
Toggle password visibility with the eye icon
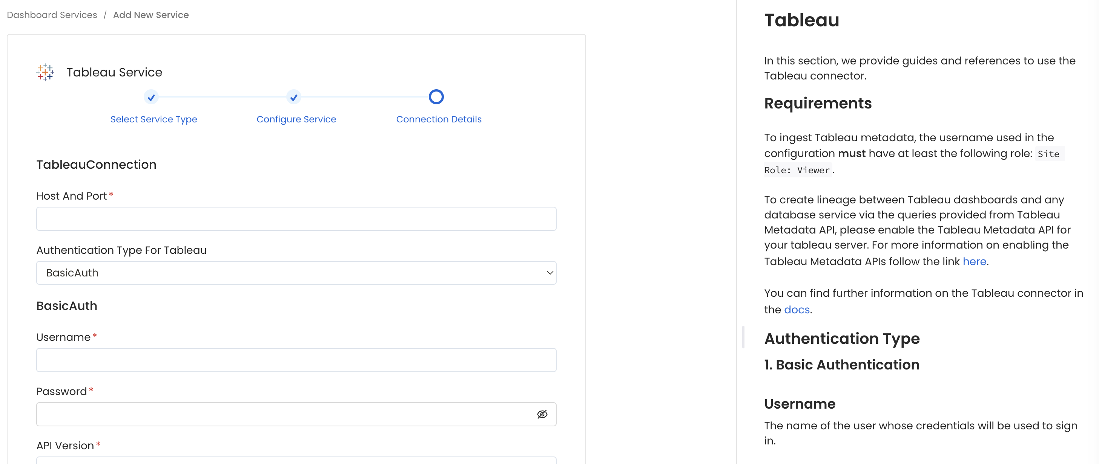coord(542,414)
